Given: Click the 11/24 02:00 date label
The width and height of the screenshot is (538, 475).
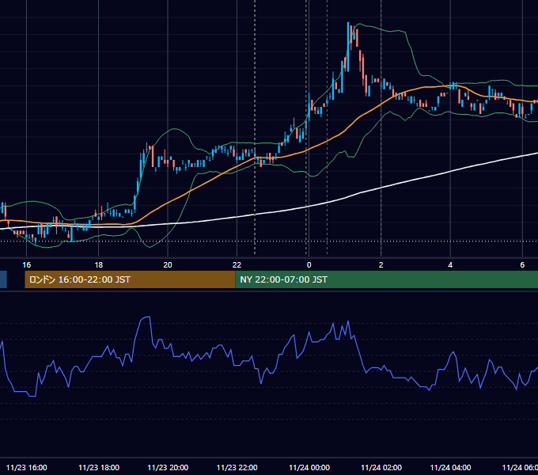Looking at the screenshot, I should [x=381, y=467].
